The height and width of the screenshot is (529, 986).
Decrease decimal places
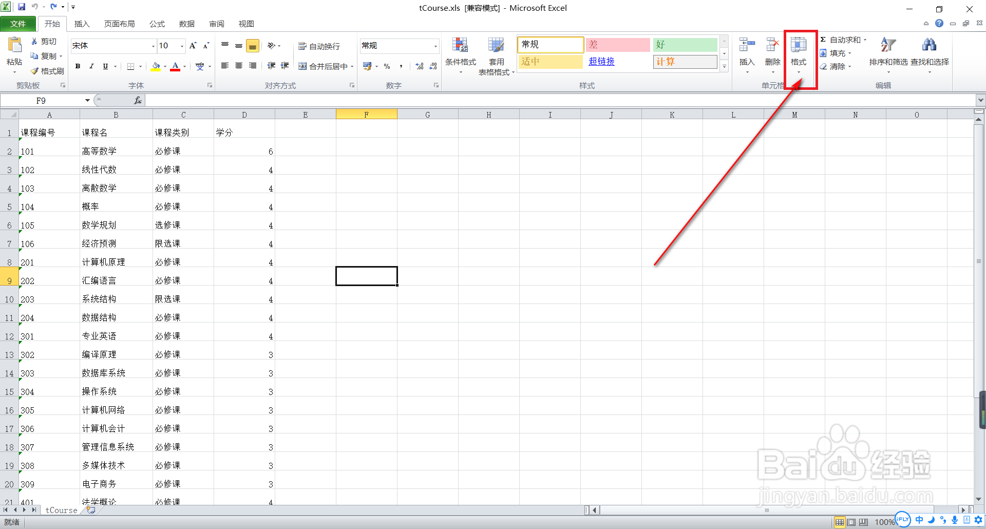click(x=433, y=66)
